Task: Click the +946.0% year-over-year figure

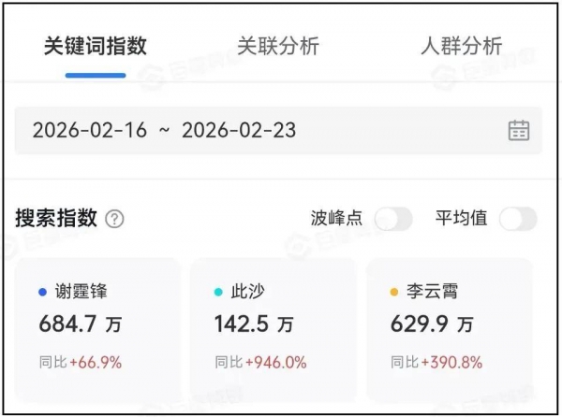Action: pyautogui.click(x=275, y=361)
